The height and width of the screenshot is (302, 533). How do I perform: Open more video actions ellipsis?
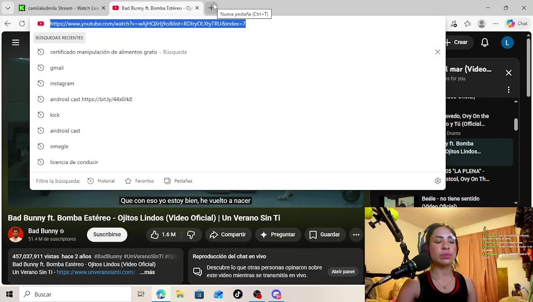pos(356,234)
